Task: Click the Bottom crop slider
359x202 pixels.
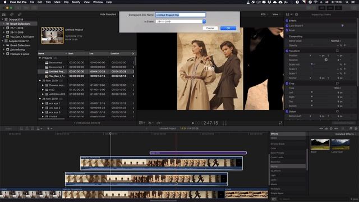Action: pos(312,106)
